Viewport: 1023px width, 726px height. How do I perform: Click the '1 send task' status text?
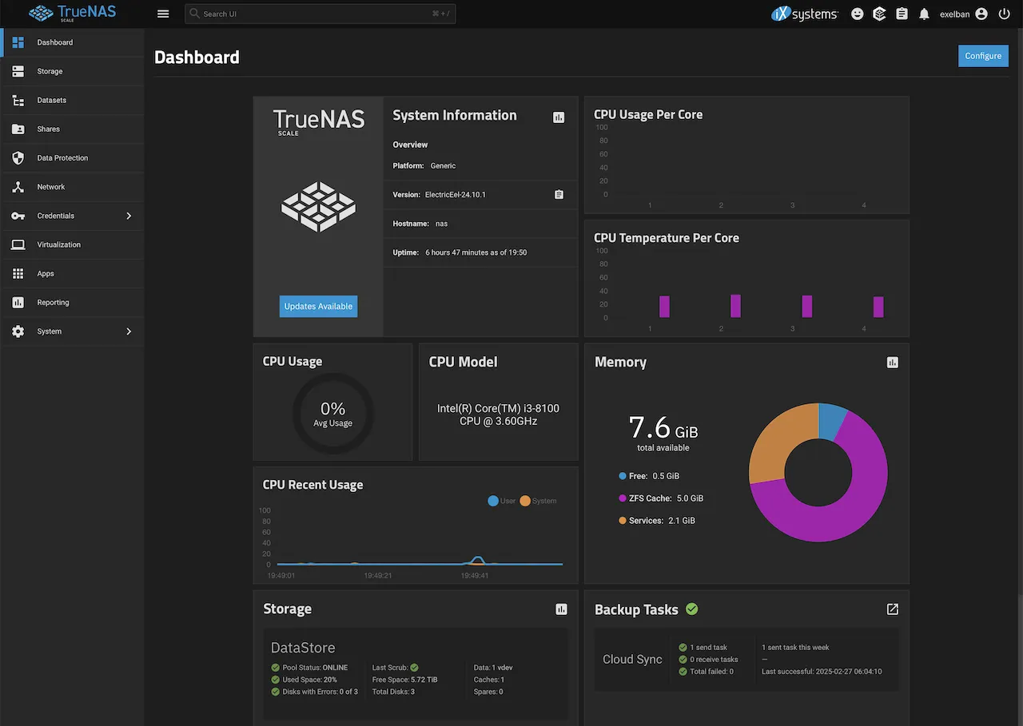tap(709, 648)
